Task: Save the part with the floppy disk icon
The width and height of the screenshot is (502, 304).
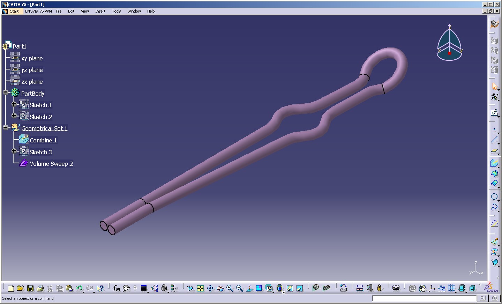Action: [x=30, y=288]
